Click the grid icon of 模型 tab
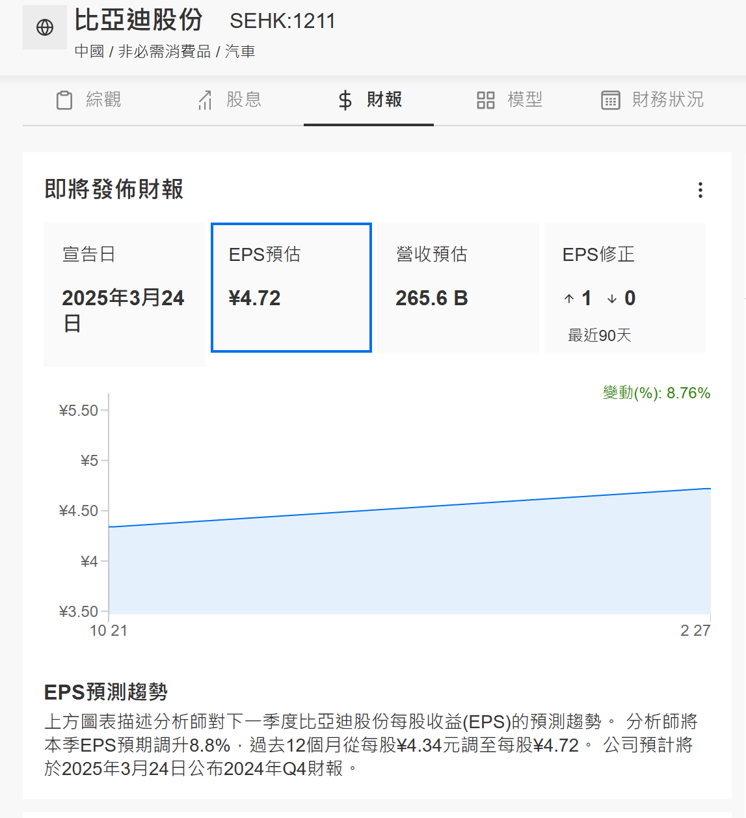Image resolution: width=746 pixels, height=818 pixels. point(486,100)
